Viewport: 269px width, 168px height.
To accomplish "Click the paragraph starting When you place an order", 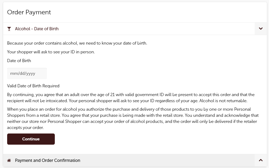I will click(133, 118).
